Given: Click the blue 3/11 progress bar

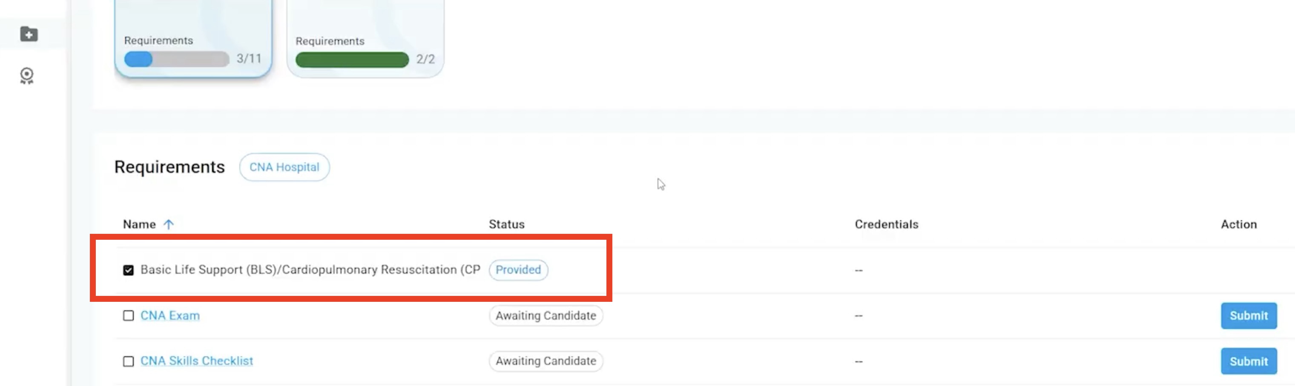Looking at the screenshot, I should tap(176, 59).
